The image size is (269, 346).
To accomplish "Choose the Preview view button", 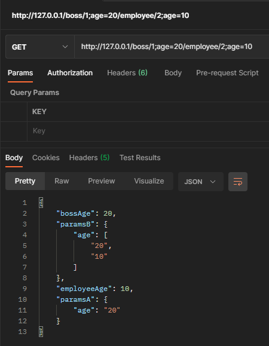I will tap(102, 181).
